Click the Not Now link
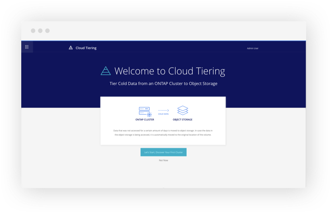The image size is (331, 213). click(163, 160)
